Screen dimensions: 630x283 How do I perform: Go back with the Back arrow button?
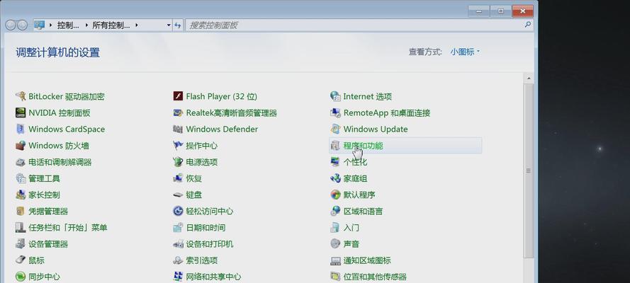click(x=11, y=25)
